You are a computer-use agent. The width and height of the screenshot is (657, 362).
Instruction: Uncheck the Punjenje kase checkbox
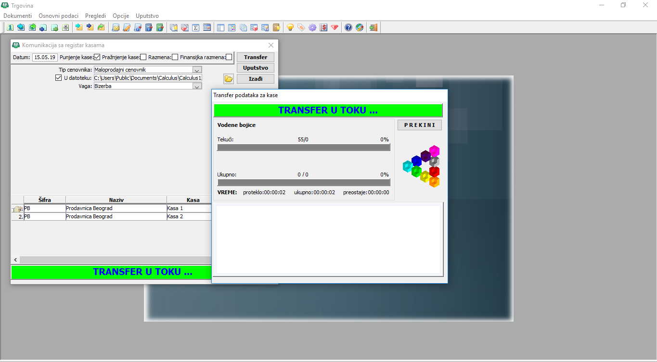tap(97, 57)
